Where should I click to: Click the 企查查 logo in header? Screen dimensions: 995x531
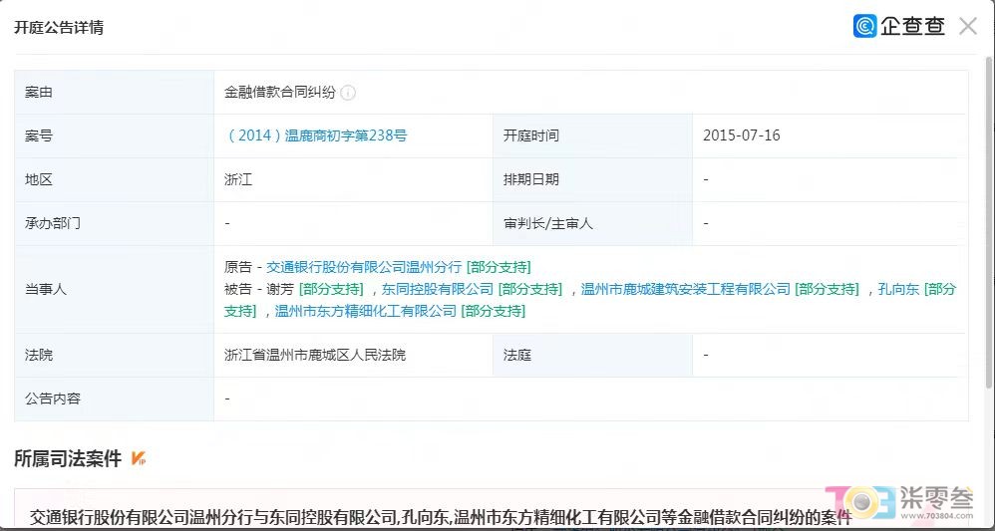point(898,26)
